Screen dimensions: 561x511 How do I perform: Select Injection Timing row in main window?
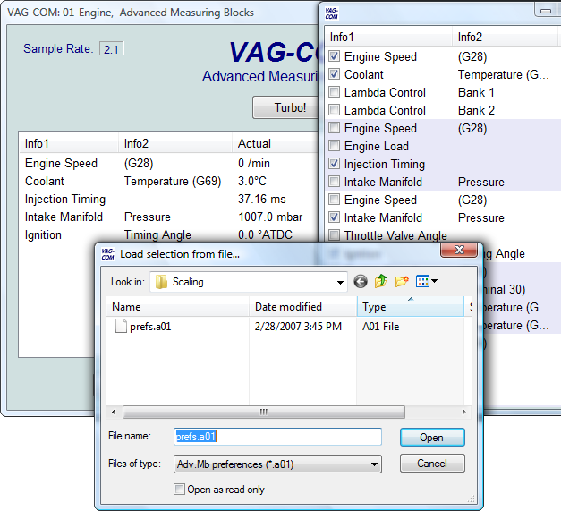(x=168, y=199)
